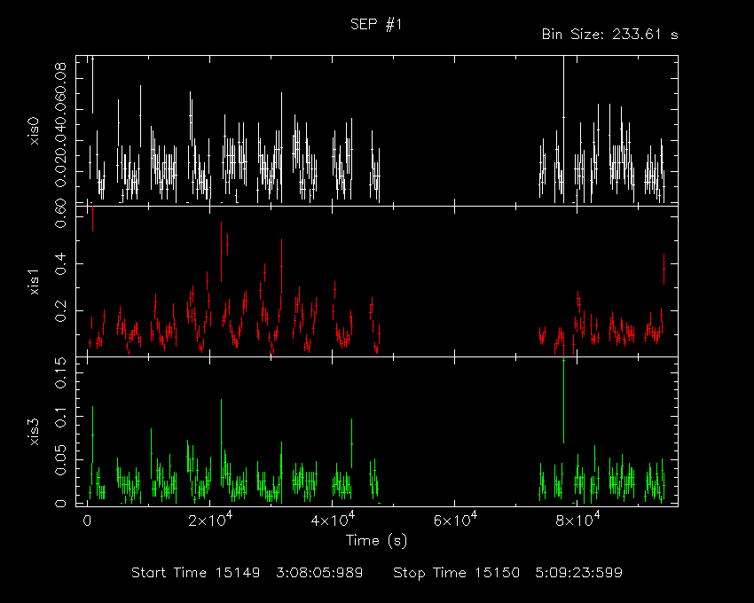Click the '0.05' y-axis value of xis3
The width and height of the screenshot is (754, 603).
pos(61,460)
